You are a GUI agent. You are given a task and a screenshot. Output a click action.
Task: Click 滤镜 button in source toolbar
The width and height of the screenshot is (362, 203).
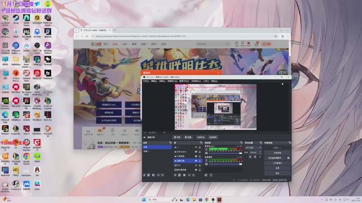pos(188,138)
